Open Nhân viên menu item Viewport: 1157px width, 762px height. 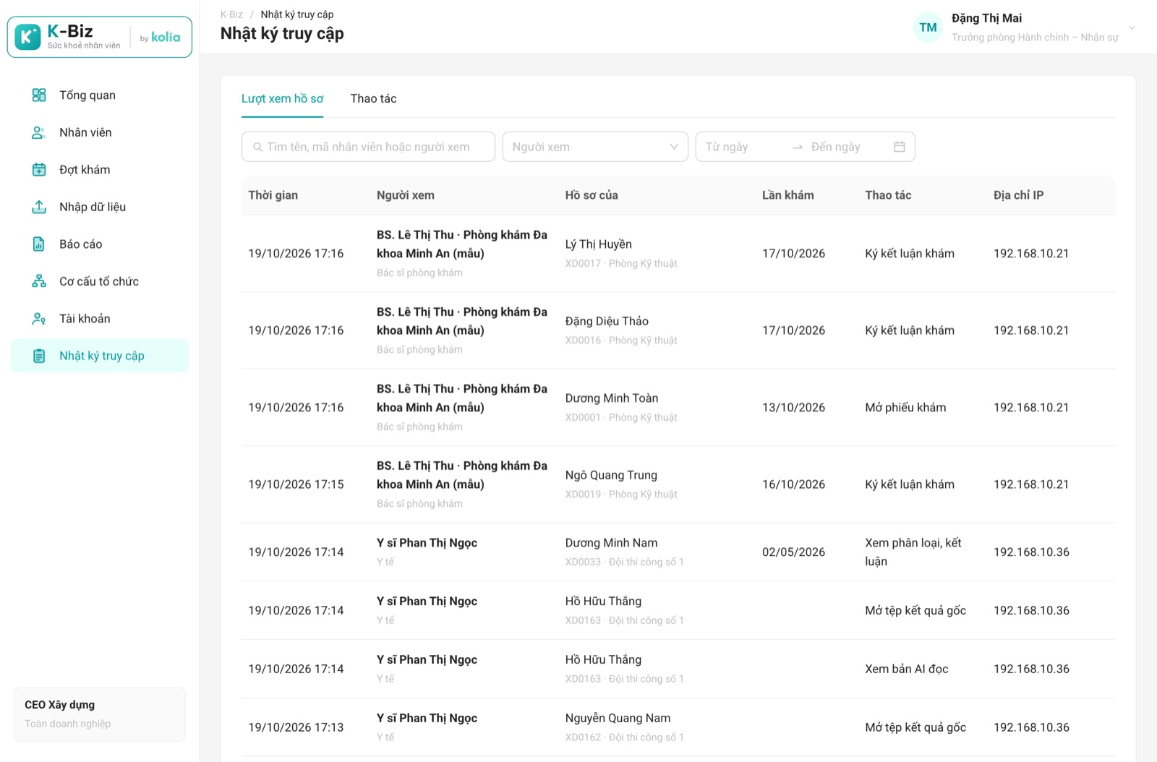click(x=100, y=132)
